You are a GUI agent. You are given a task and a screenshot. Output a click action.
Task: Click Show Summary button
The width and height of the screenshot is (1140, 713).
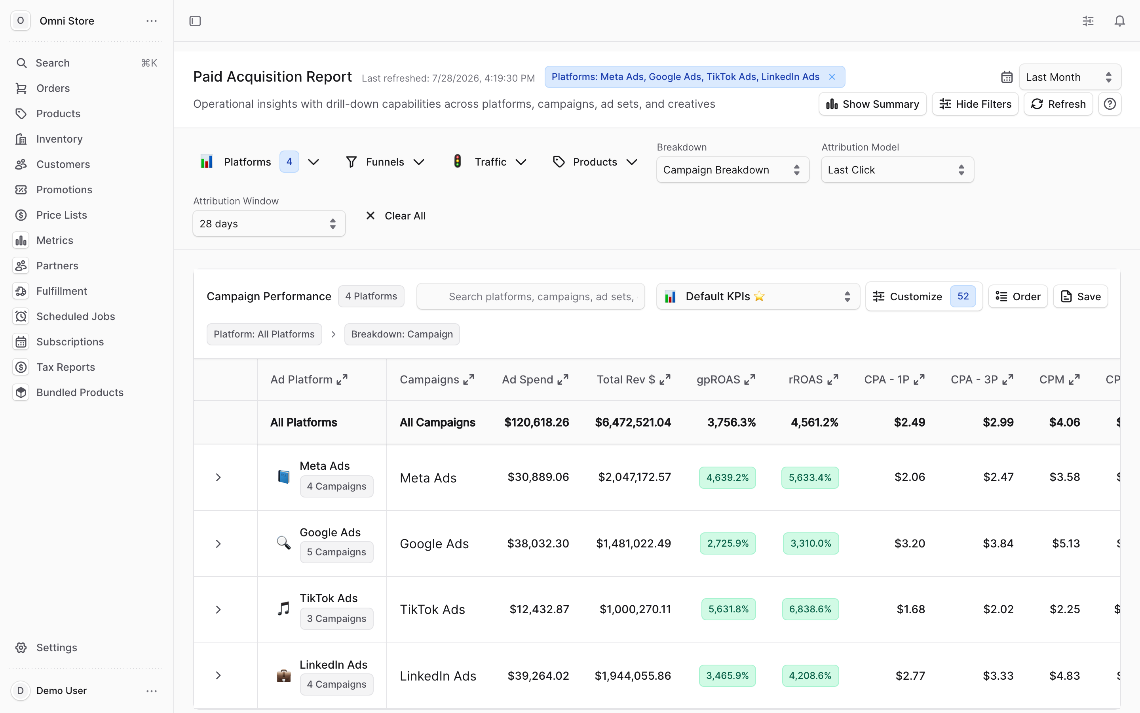(872, 104)
